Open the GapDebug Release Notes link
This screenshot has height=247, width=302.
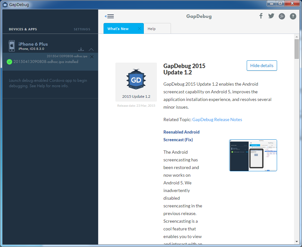tap(217, 120)
